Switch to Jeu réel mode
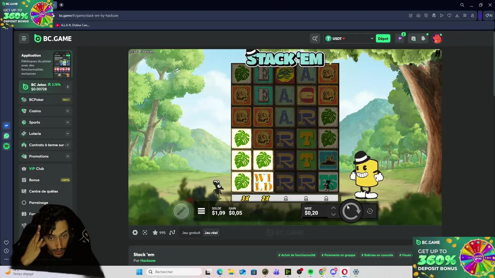 pyautogui.click(x=211, y=233)
